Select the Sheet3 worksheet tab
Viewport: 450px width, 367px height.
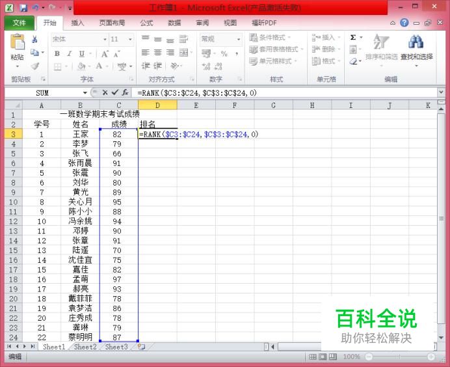[x=116, y=347]
